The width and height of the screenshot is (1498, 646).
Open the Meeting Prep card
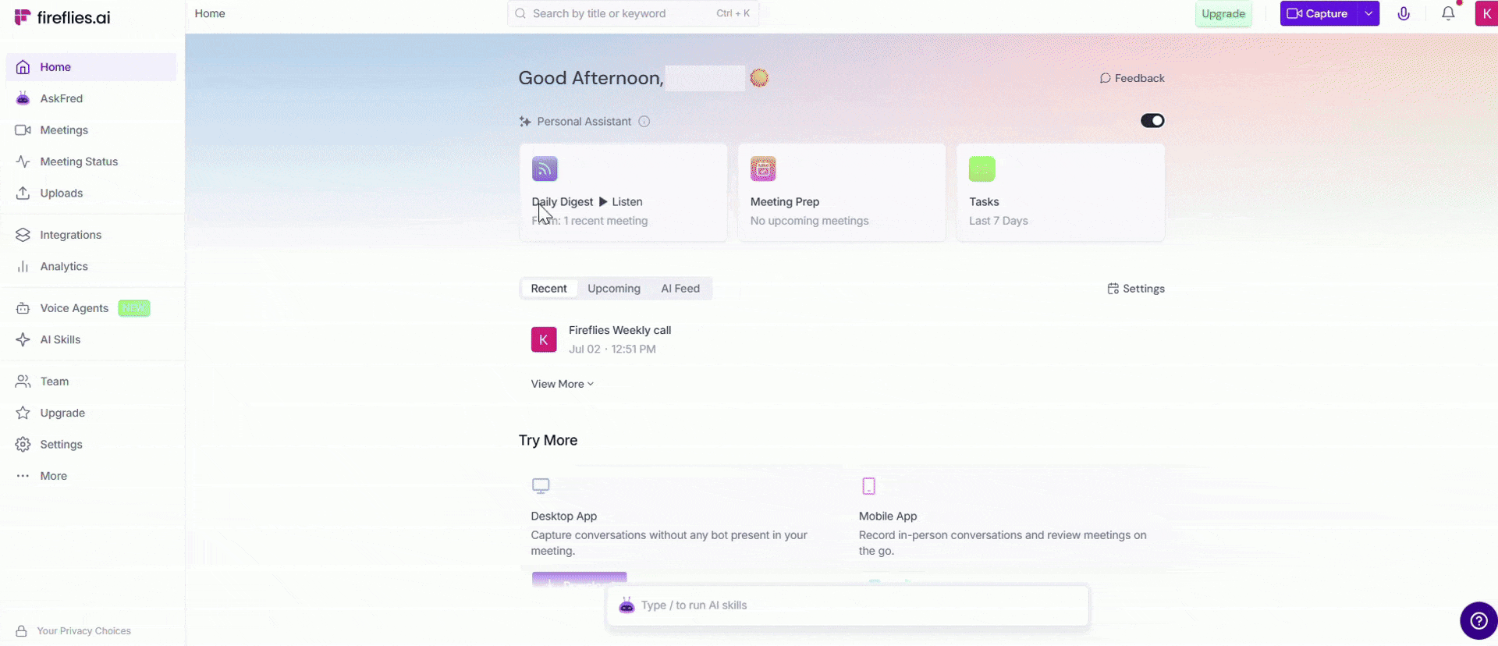pyautogui.click(x=842, y=193)
